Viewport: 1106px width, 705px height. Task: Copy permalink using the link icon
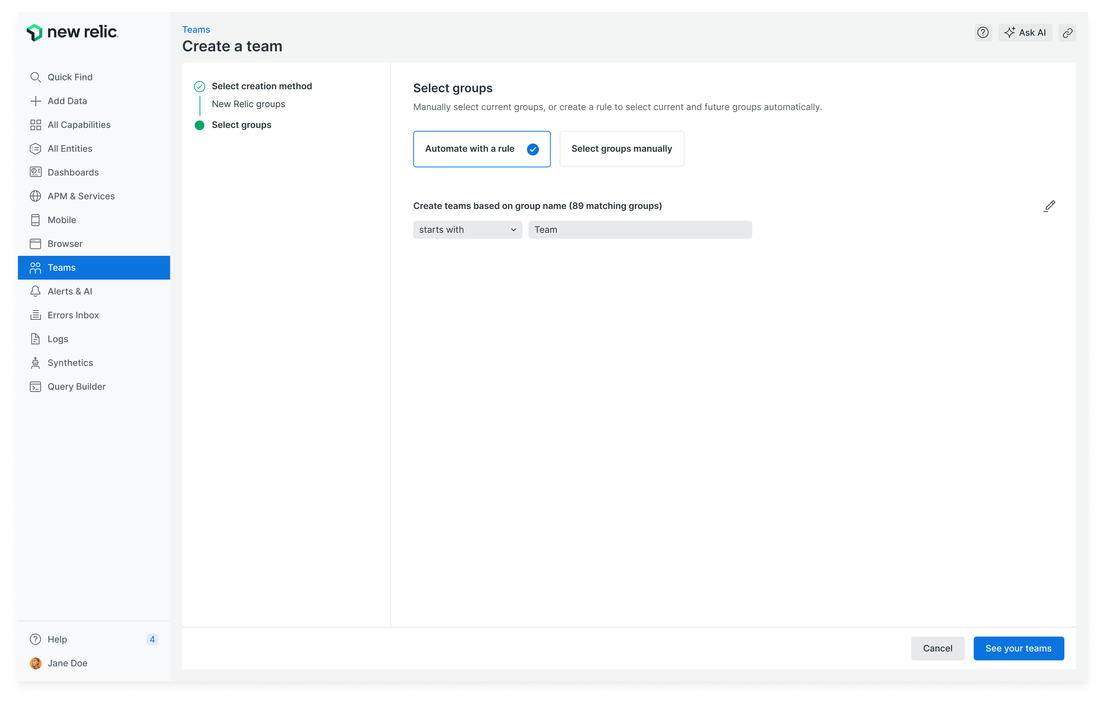pos(1067,33)
